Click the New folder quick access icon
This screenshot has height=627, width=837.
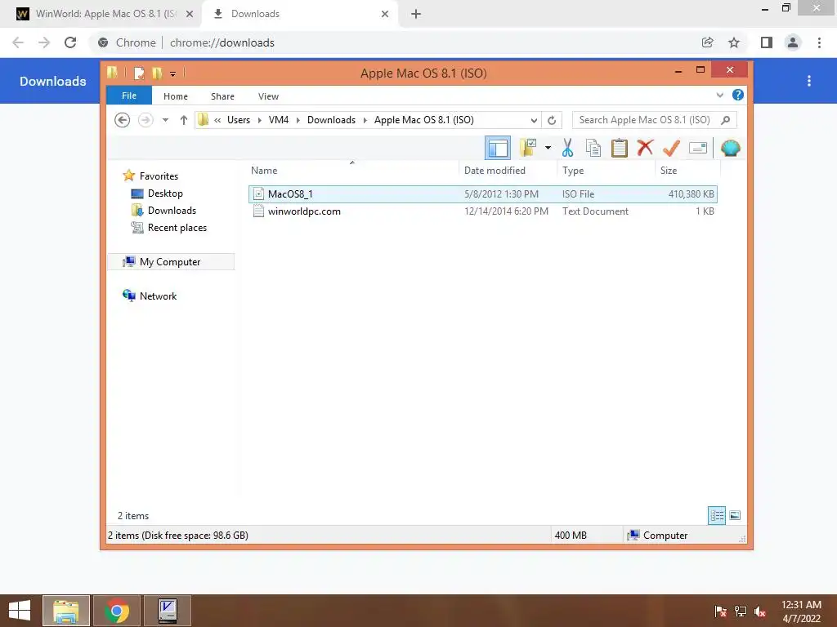157,73
